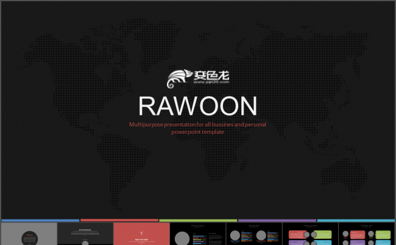Click the 'Multipurpose presentation' subtitle text
This screenshot has width=396, height=245.
[197, 128]
